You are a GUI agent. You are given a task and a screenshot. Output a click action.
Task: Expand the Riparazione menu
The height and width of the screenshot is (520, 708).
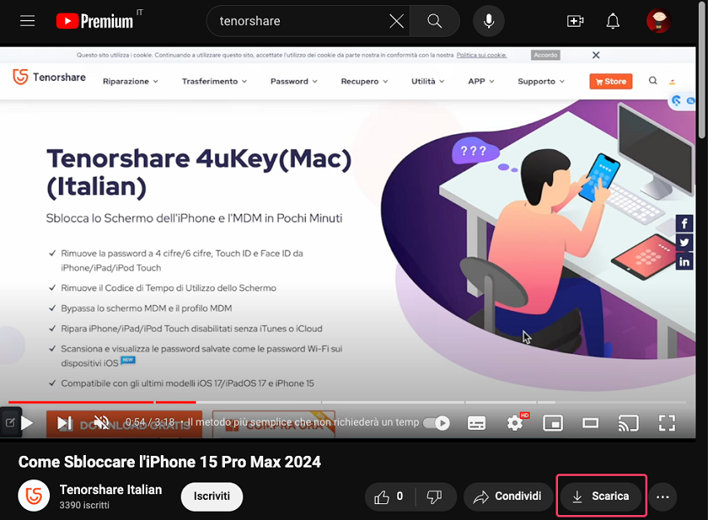tap(131, 82)
